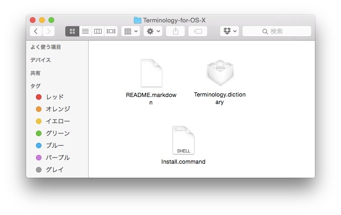Image resolution: width=341 pixels, height=215 pixels.
Task: Go back with the left arrow button
Action: [x=36, y=31]
